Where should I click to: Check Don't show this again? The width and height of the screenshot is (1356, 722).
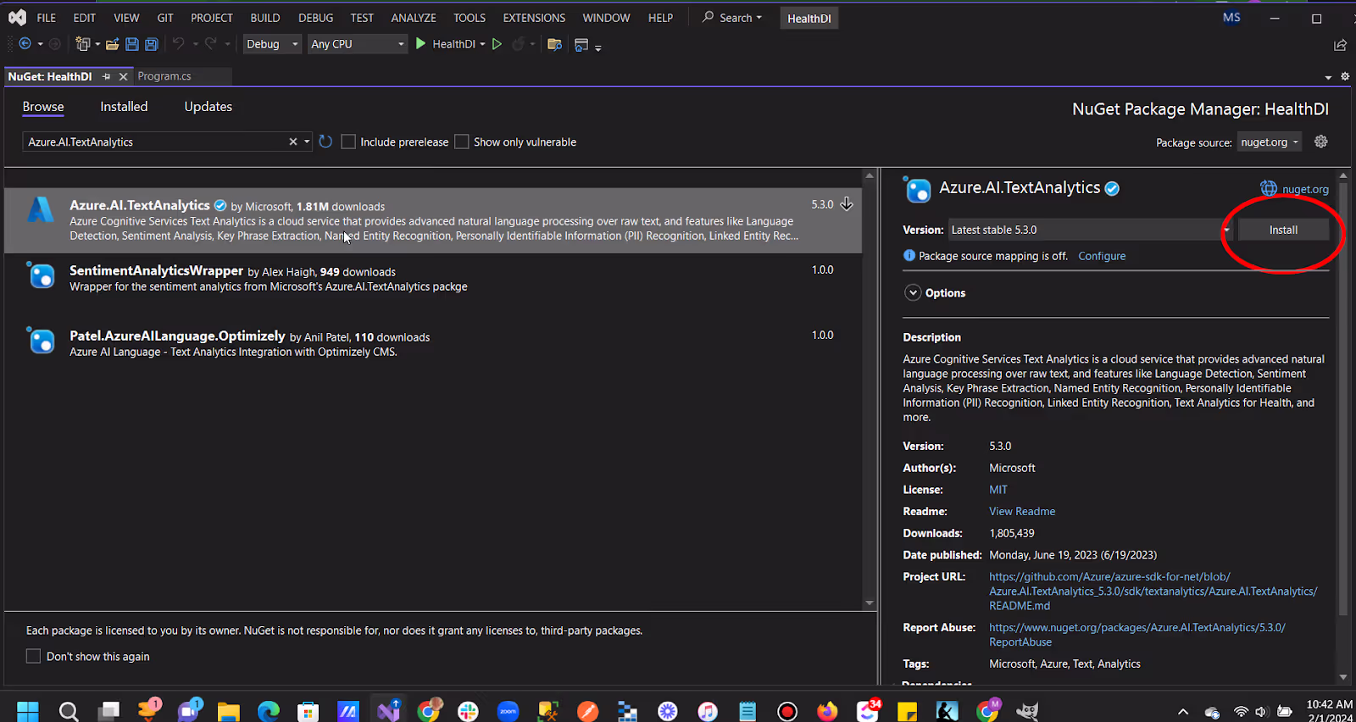pos(33,656)
